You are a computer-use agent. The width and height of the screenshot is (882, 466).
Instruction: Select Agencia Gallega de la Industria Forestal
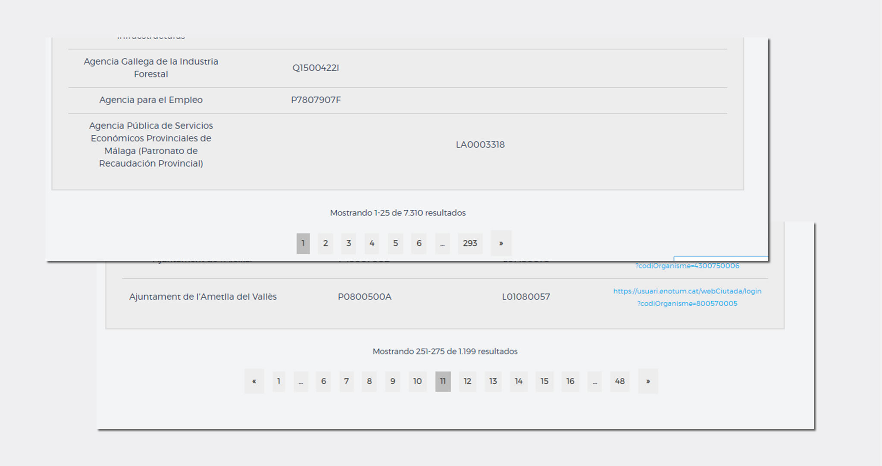pyautogui.click(x=151, y=68)
